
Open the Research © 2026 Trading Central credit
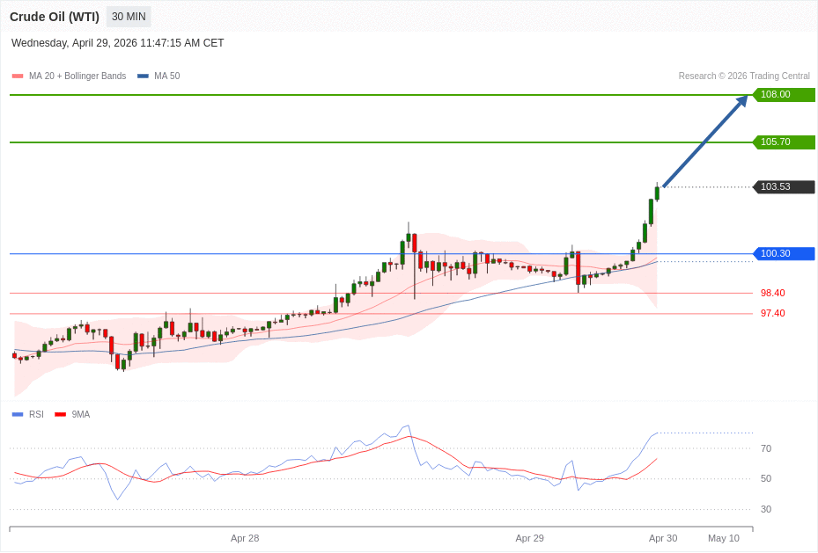(743, 76)
